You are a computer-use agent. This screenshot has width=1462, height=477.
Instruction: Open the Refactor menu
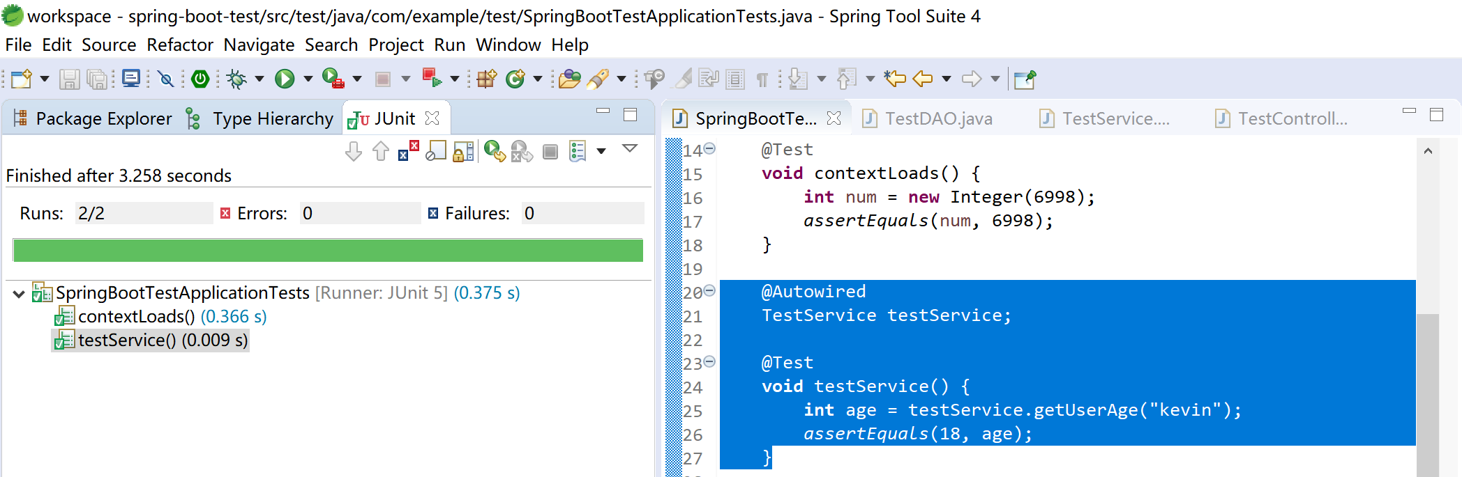click(x=179, y=45)
